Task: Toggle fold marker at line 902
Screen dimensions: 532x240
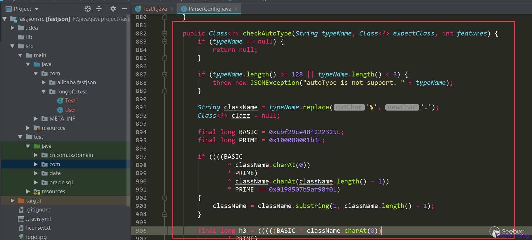Action: tap(165, 198)
